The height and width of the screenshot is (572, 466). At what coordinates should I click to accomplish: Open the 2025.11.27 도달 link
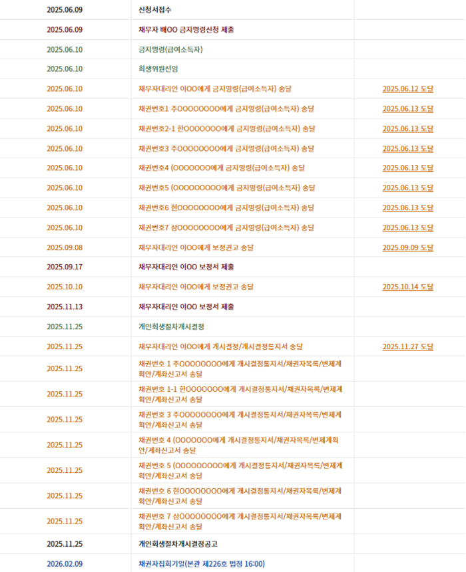[407, 347]
